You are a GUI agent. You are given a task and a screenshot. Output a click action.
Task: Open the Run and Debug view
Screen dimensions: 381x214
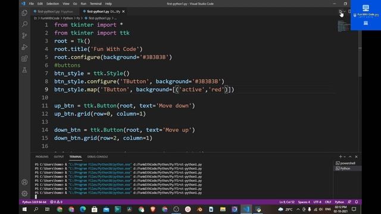tap(24, 47)
